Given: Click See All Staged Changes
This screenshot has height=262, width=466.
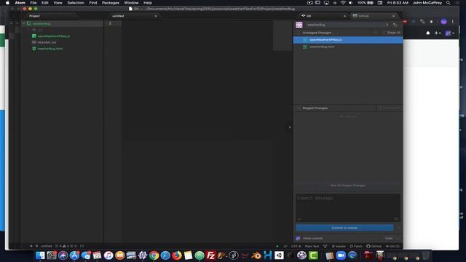Looking at the screenshot, I should tap(348, 186).
